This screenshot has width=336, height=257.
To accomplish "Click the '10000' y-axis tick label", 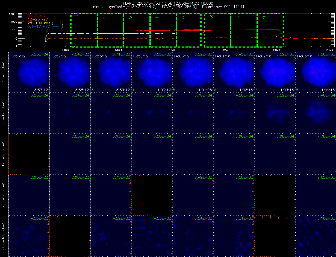I will [14, 14].
